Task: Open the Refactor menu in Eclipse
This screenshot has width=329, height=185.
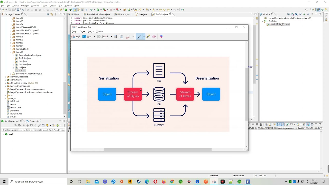Action: [25, 6]
